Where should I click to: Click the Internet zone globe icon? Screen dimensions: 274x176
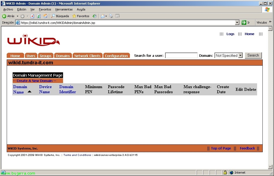pyautogui.click(x=232, y=173)
